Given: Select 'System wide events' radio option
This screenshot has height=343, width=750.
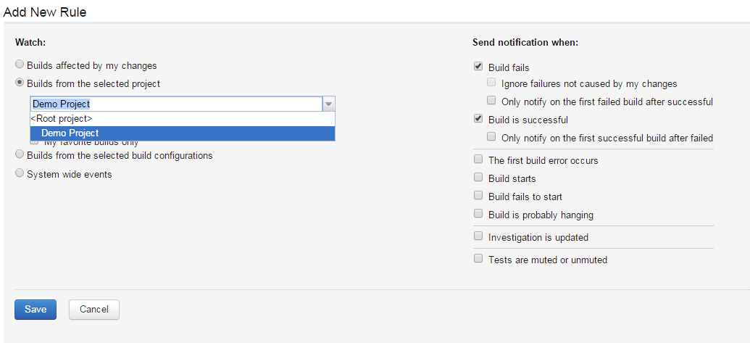Looking at the screenshot, I should 20,174.
